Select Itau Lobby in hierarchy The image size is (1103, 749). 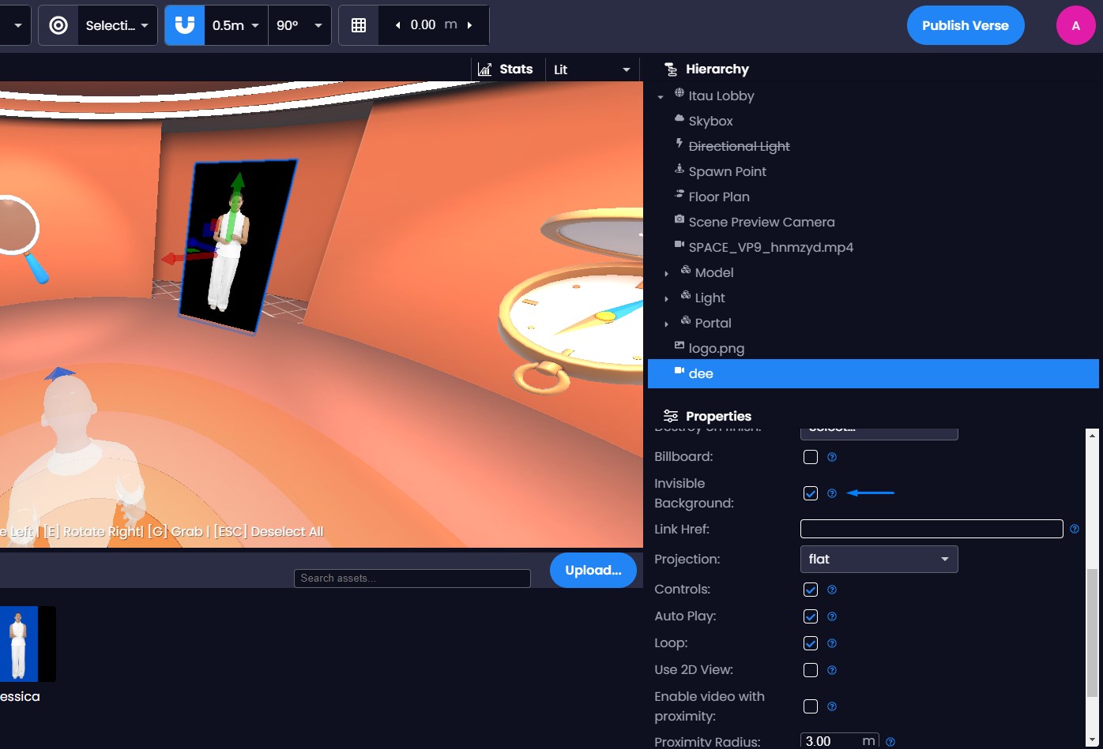721,96
